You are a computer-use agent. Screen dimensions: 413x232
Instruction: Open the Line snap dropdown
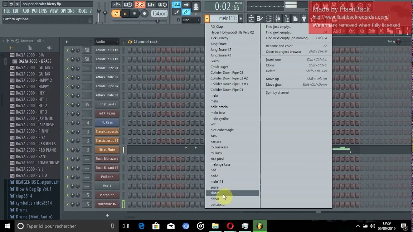(191, 20)
